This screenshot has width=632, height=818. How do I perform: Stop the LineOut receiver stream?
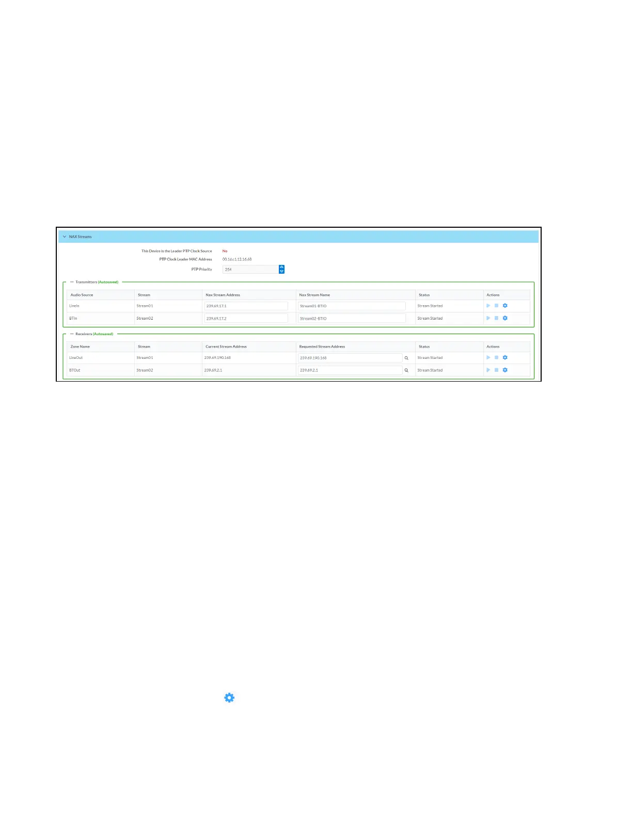click(497, 357)
